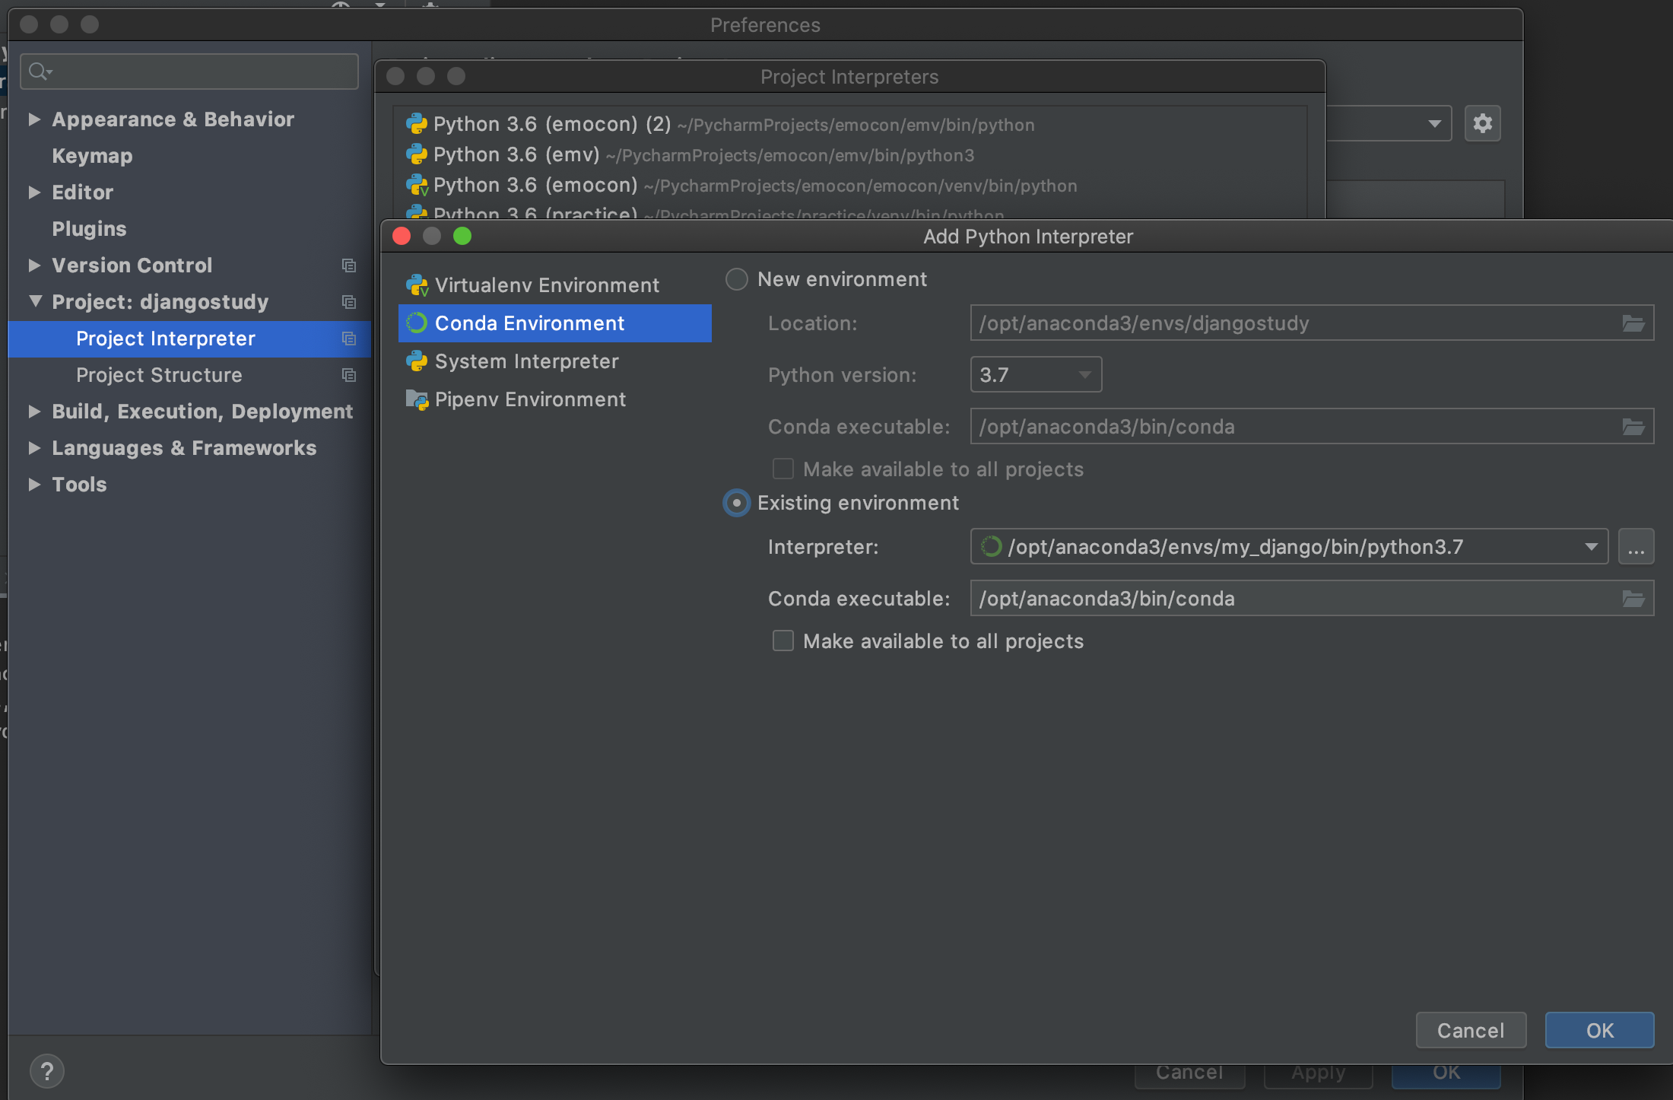Select Pipenv Environment option
This screenshot has height=1100, width=1673.
(529, 399)
